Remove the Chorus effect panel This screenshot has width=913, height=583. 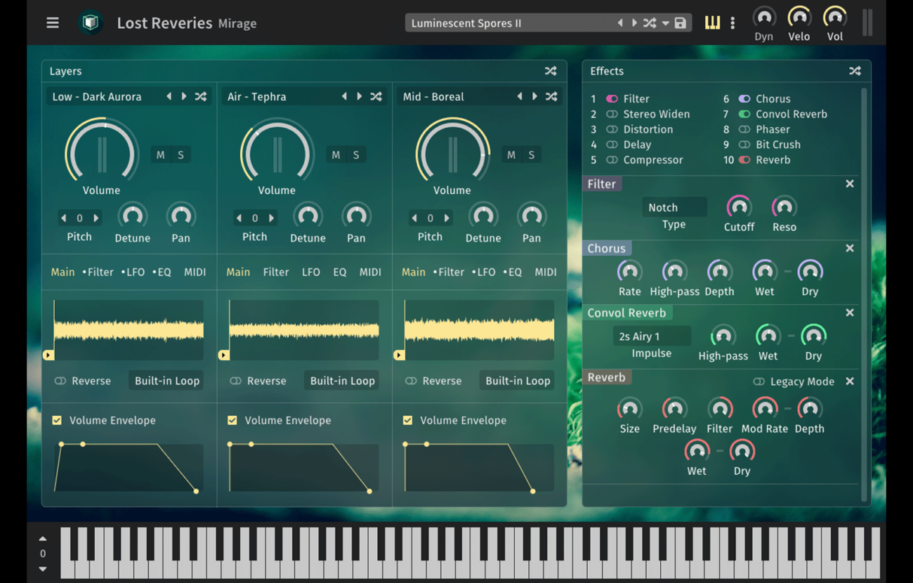tap(850, 249)
